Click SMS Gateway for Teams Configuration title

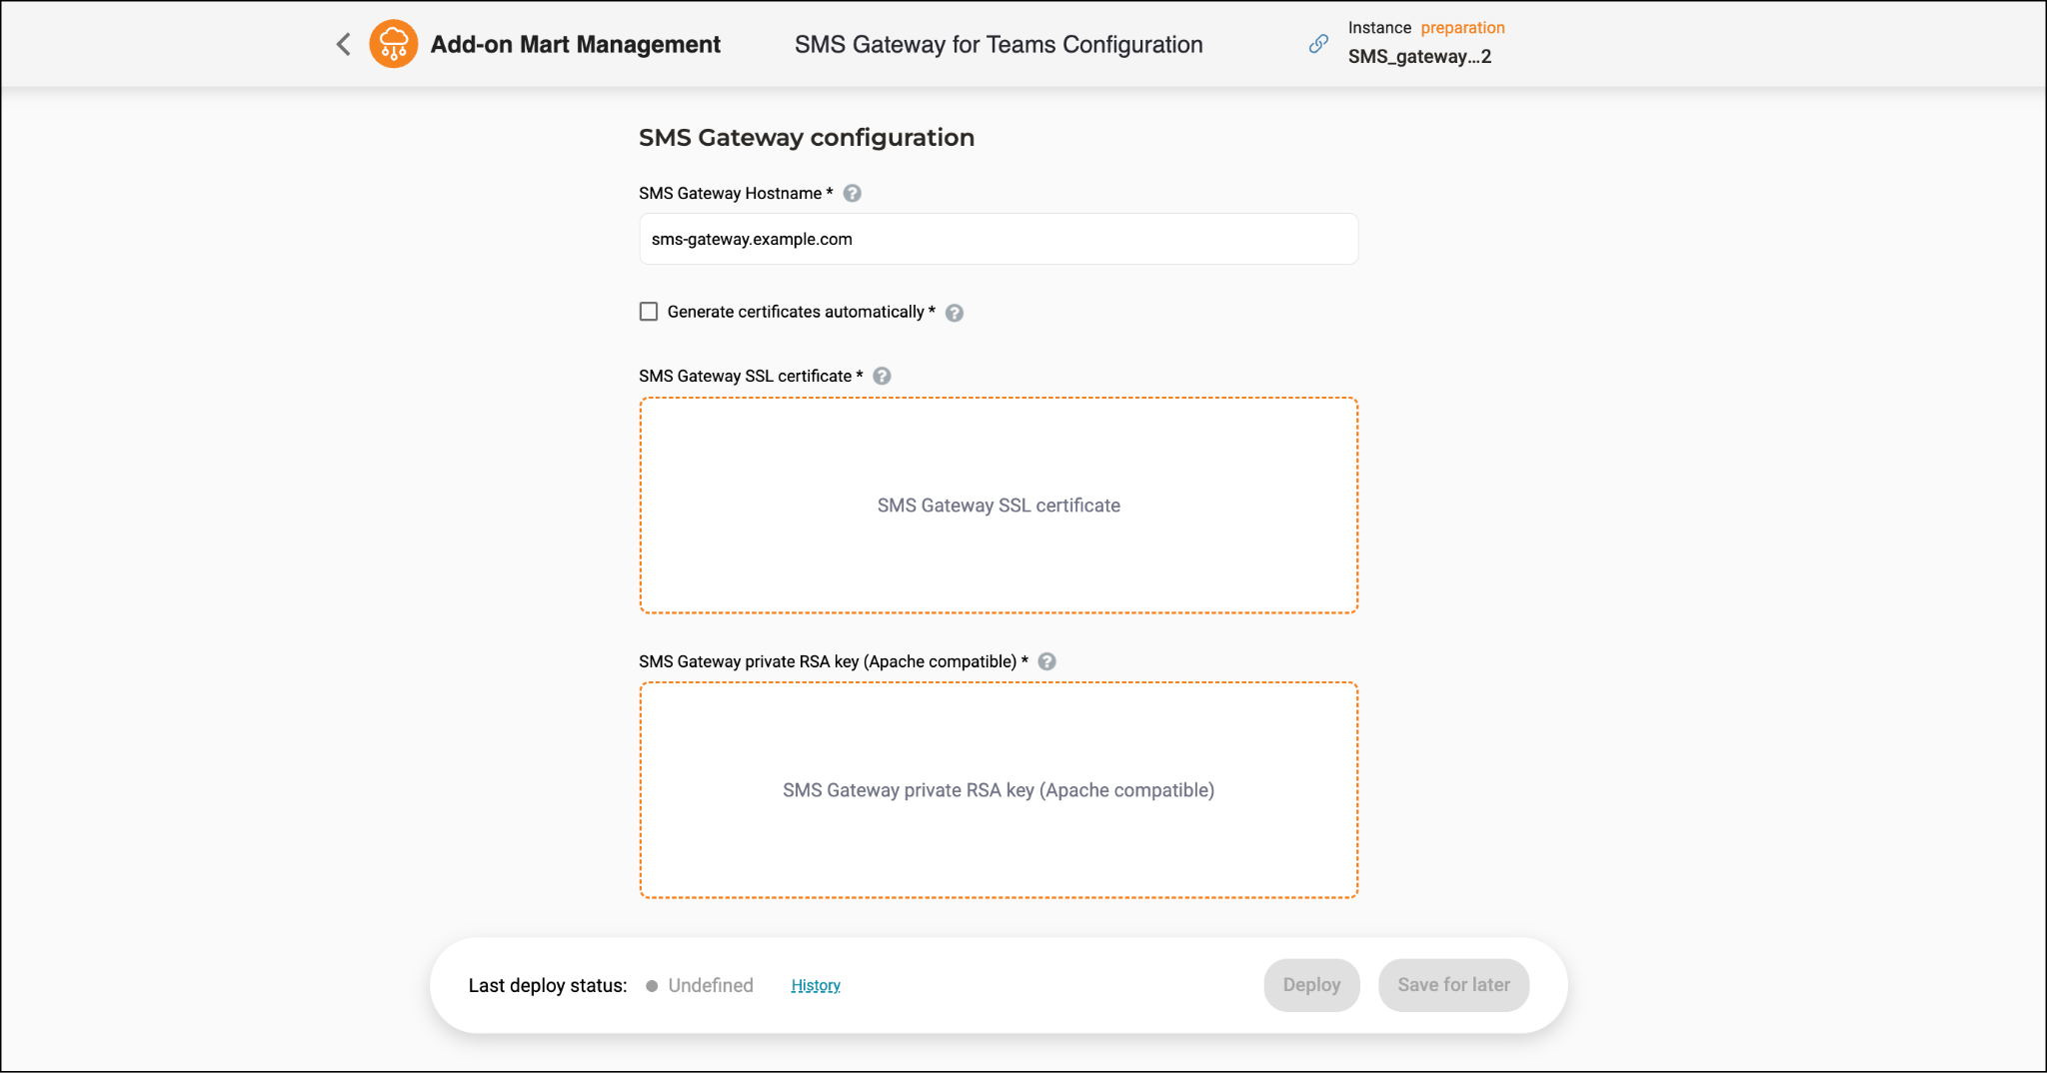[x=999, y=45]
